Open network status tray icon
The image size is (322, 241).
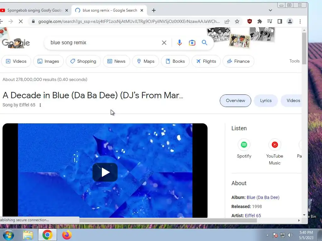(x=283, y=235)
